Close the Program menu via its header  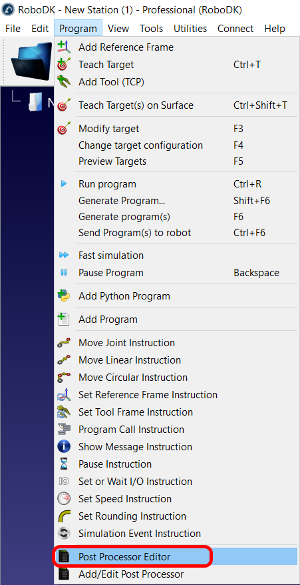coord(78,29)
